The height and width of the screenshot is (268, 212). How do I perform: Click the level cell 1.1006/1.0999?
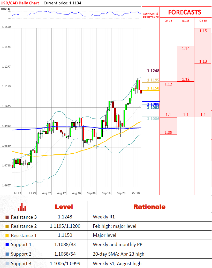tap(65, 264)
